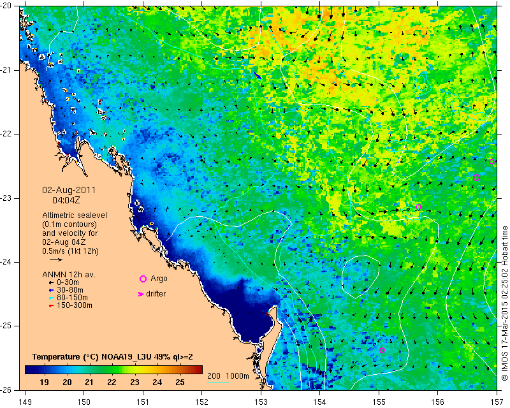Click the Argo float marker near 23.1S 155.7E
The height and width of the screenshot is (408, 510).
(x=419, y=207)
